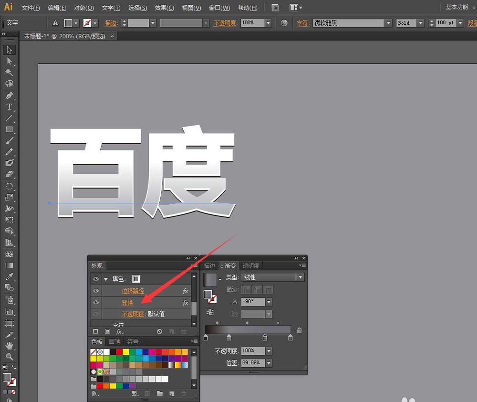Clear appearance with the no-symbol icon
Image resolution: width=477 pixels, height=402 pixels.
[159, 332]
